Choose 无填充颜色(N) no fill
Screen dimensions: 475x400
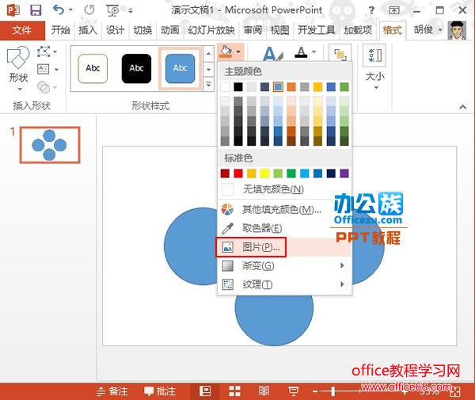tap(285, 189)
